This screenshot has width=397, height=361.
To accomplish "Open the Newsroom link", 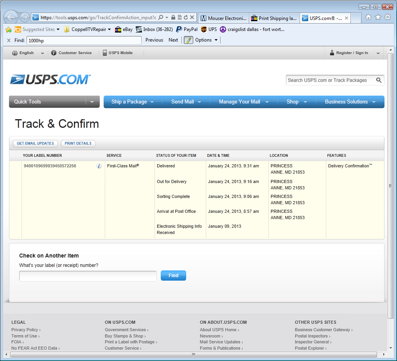I will tap(212, 336).
